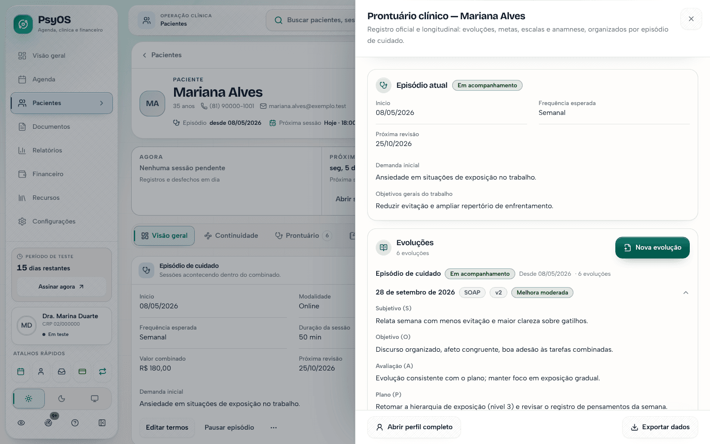The height and width of the screenshot is (444, 710).
Task: Open Agenda in the sidebar
Action: [62, 79]
